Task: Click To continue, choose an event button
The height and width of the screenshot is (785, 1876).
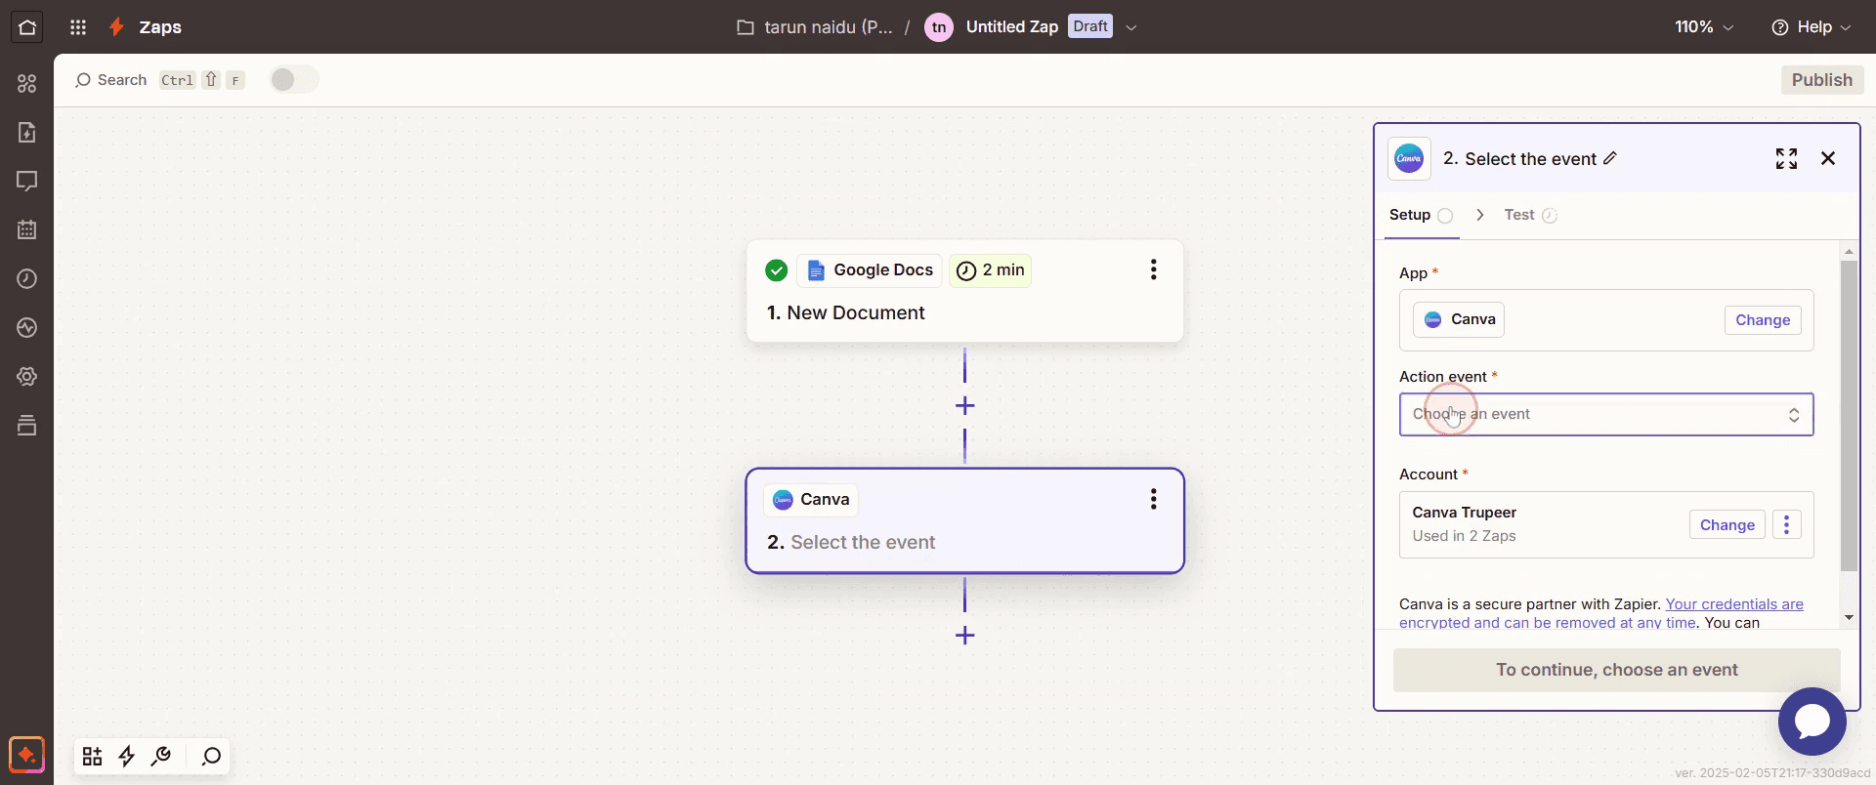Action: [1616, 670]
